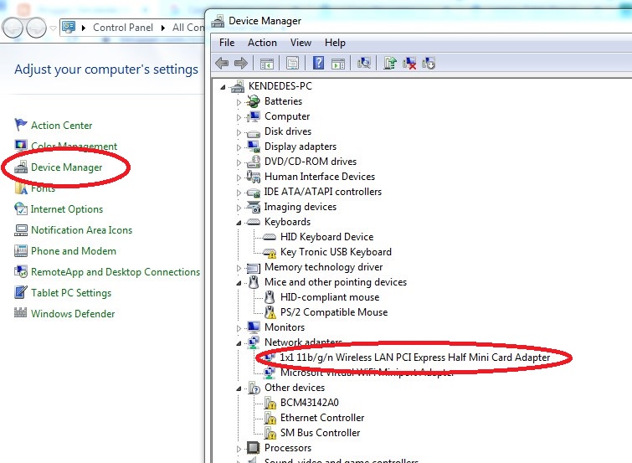Click the Internet Options icon
632x463 pixels.
pos(21,208)
